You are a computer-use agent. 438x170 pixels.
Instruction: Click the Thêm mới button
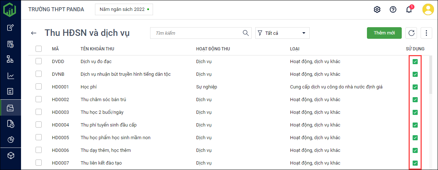tap(384, 33)
